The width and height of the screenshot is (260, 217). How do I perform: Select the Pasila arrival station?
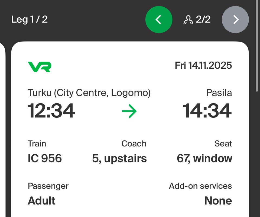point(219,93)
